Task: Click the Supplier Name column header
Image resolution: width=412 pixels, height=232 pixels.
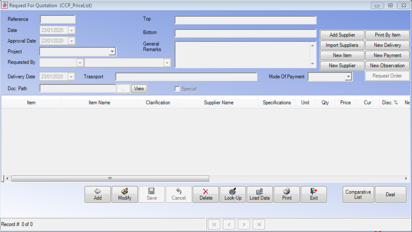Action: (219, 103)
